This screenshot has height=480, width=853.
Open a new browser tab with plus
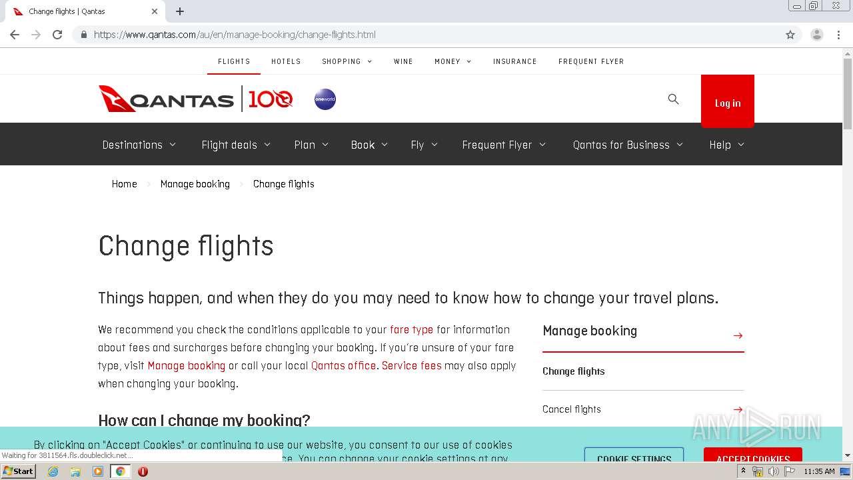coord(180,11)
